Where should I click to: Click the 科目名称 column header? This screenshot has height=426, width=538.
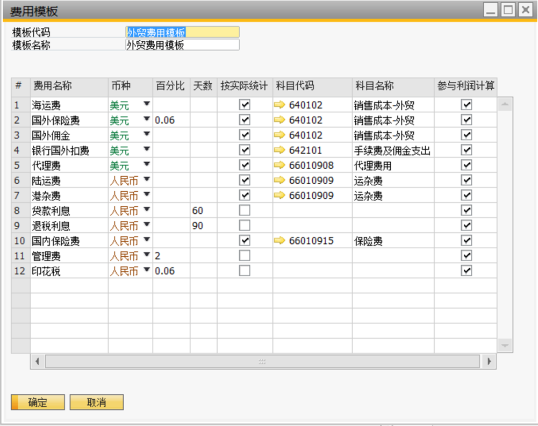point(393,86)
